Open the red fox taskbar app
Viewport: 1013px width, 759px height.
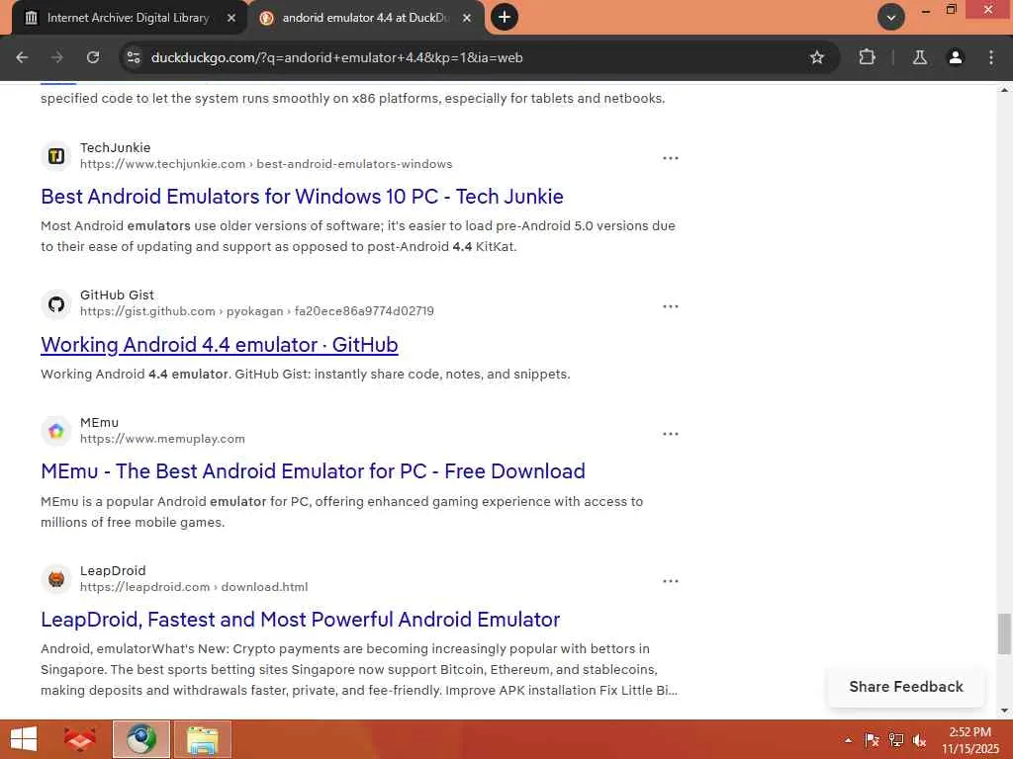[79, 739]
